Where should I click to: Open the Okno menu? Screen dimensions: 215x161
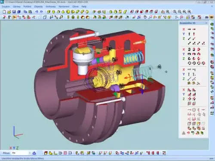(x=75, y=6)
